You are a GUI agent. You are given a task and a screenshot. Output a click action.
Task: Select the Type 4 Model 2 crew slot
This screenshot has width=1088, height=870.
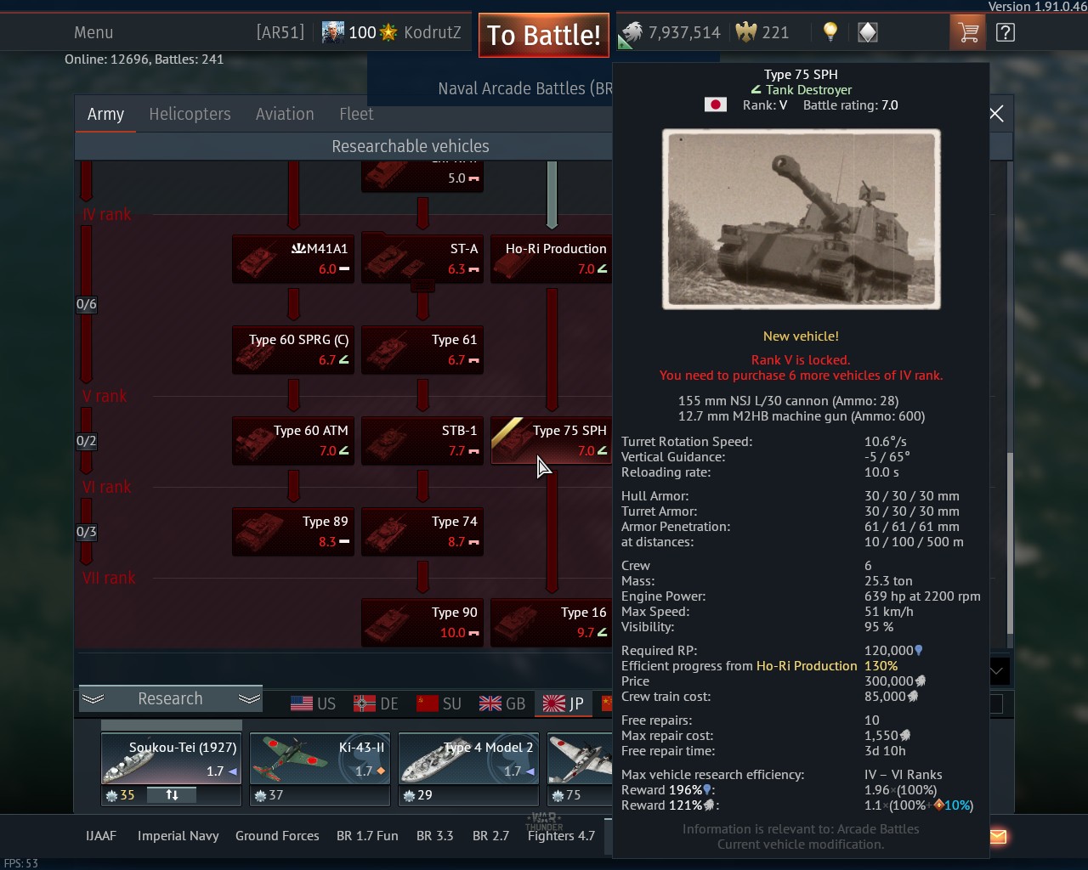[468, 759]
